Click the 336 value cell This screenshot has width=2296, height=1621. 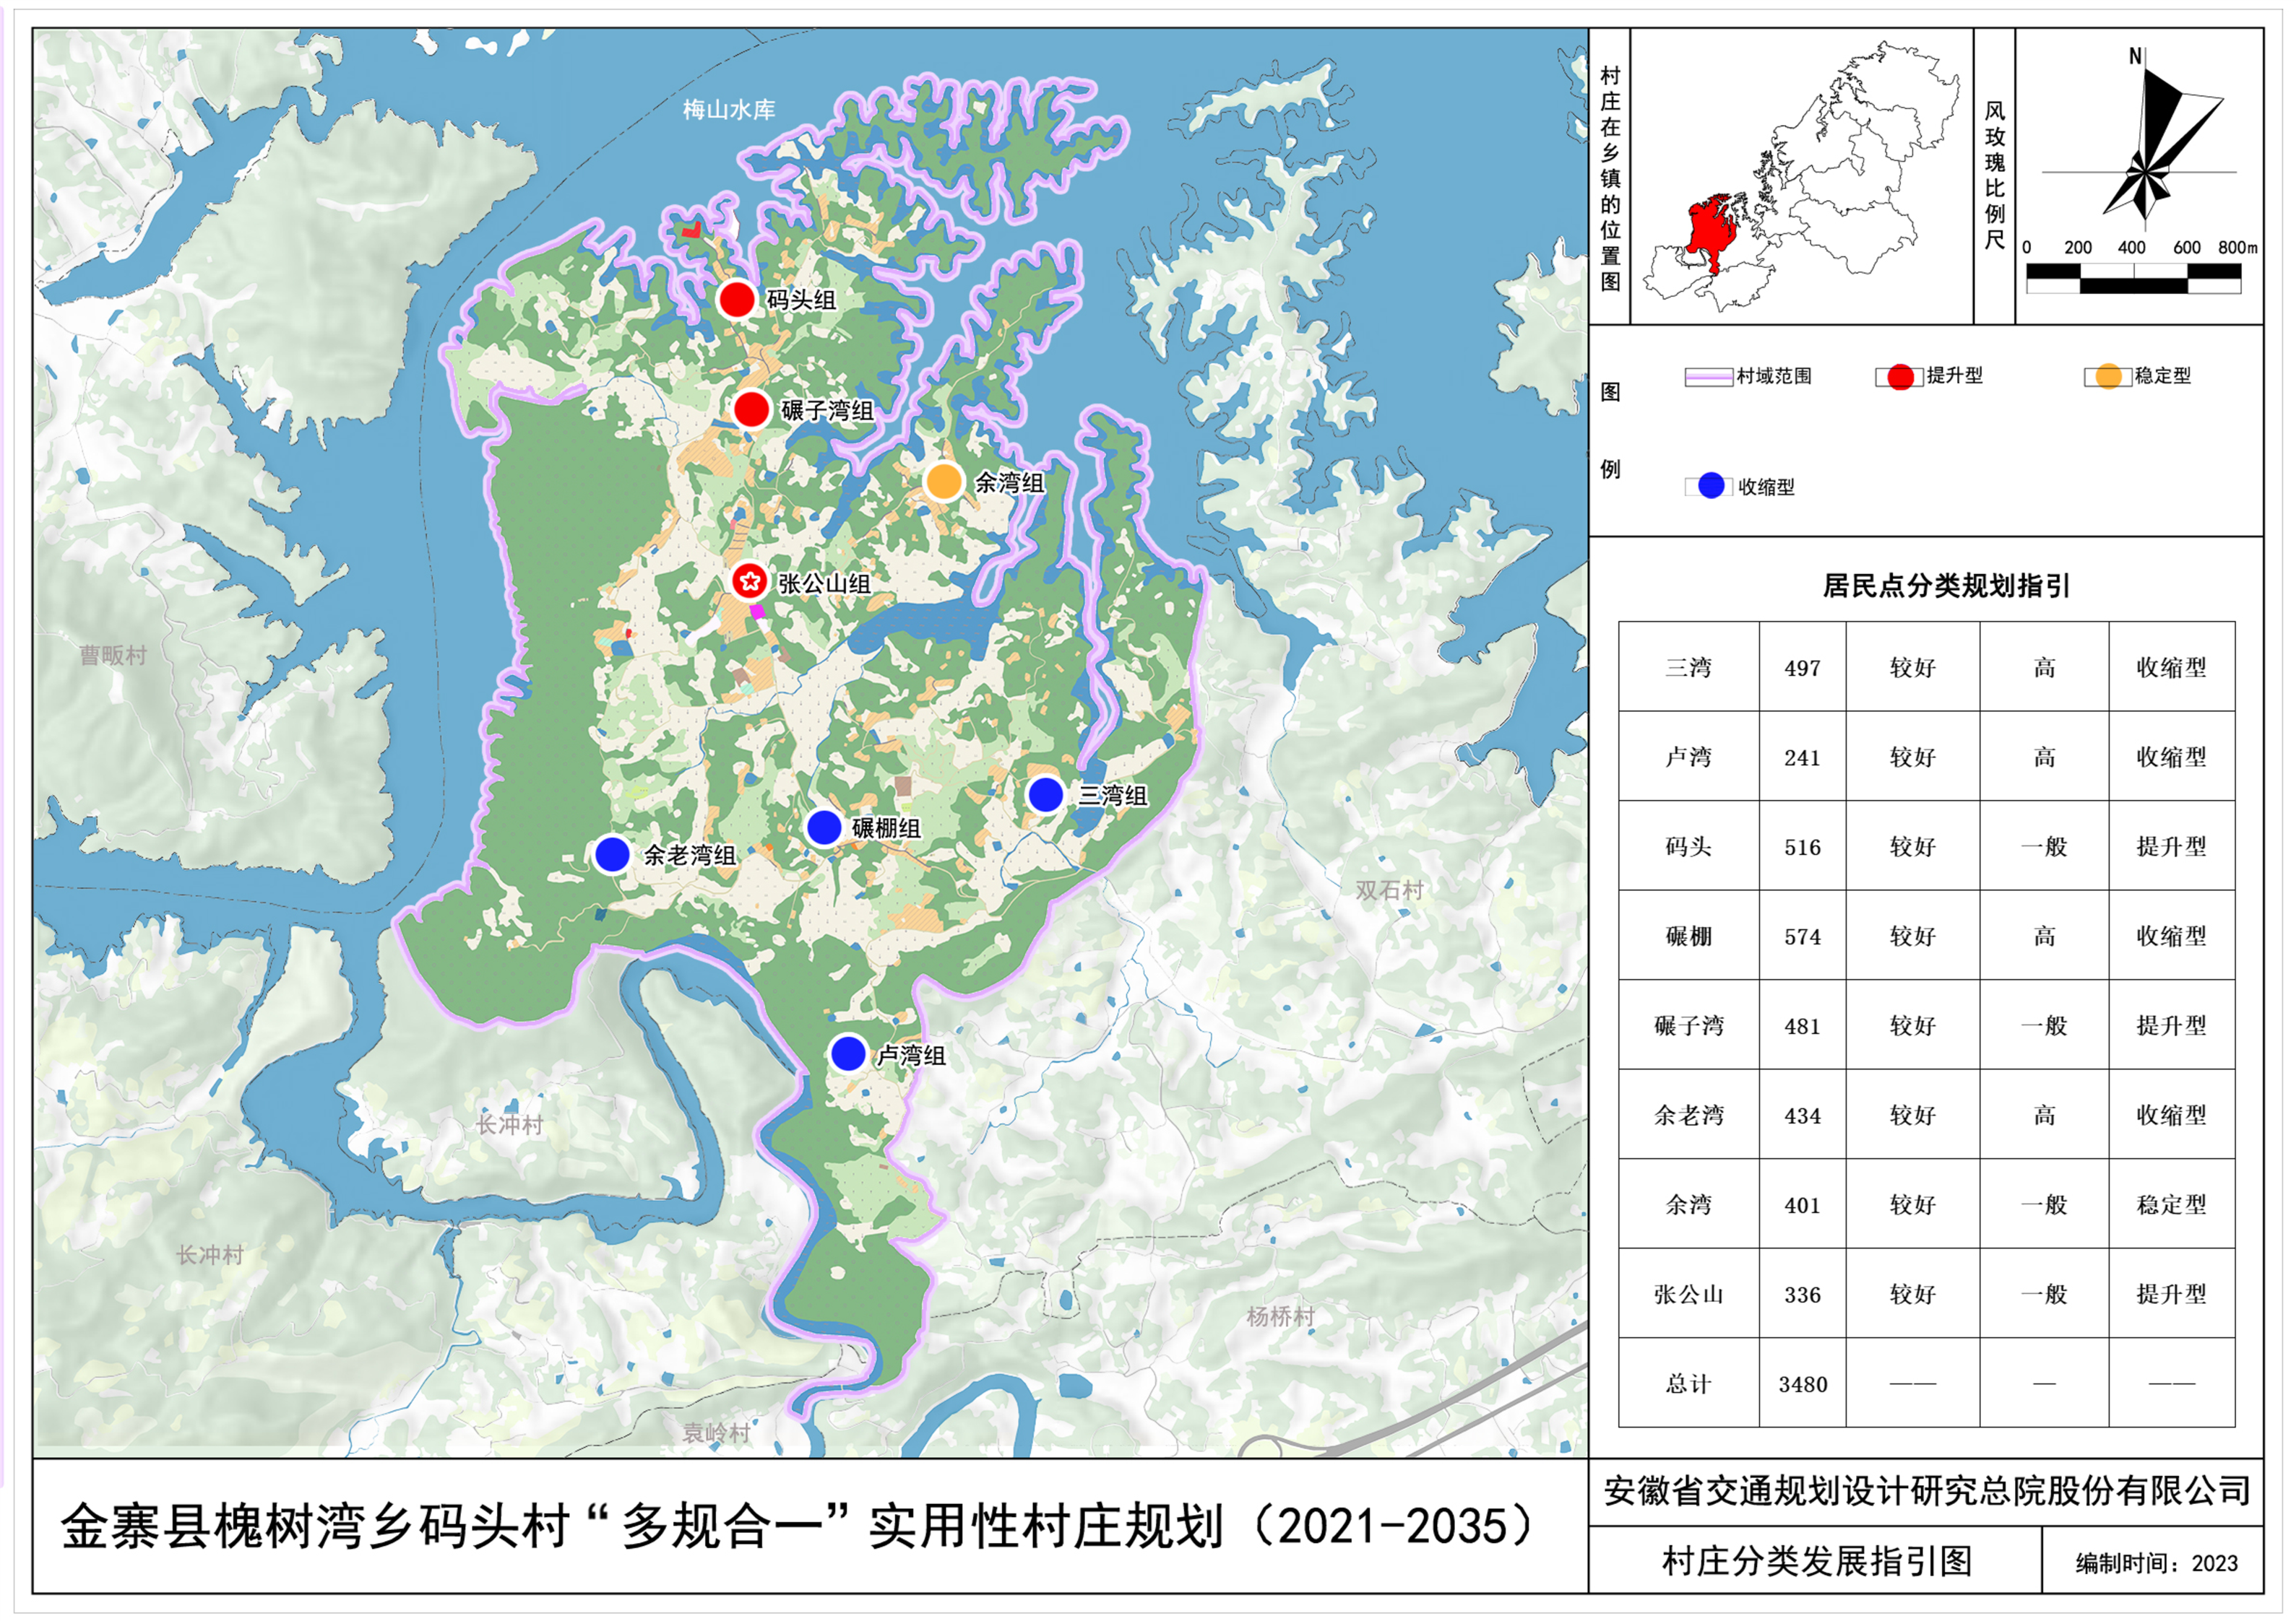tap(1802, 1294)
